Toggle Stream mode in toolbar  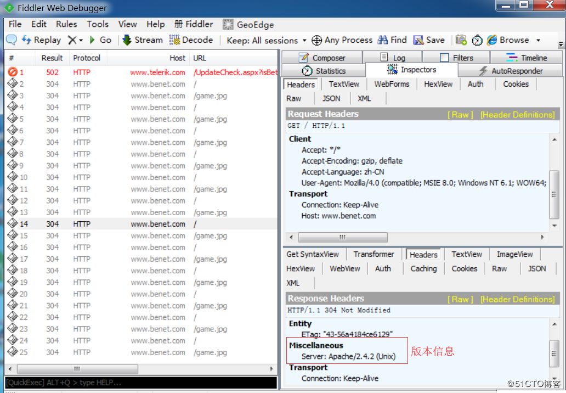coord(143,40)
